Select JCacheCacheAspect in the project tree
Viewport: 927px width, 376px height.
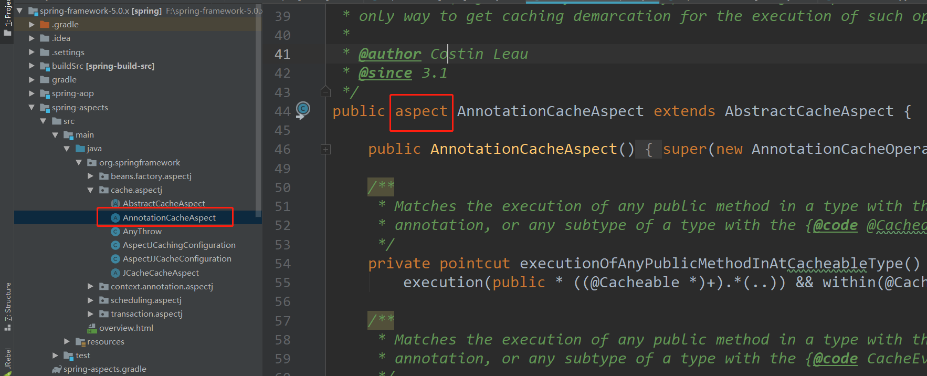pyautogui.click(x=161, y=273)
